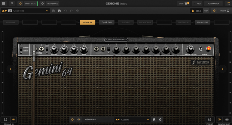Viewport: 232px width, 125px height.
Task: Click the GEMINI 64 module name in bottom bar
Action: point(90,120)
